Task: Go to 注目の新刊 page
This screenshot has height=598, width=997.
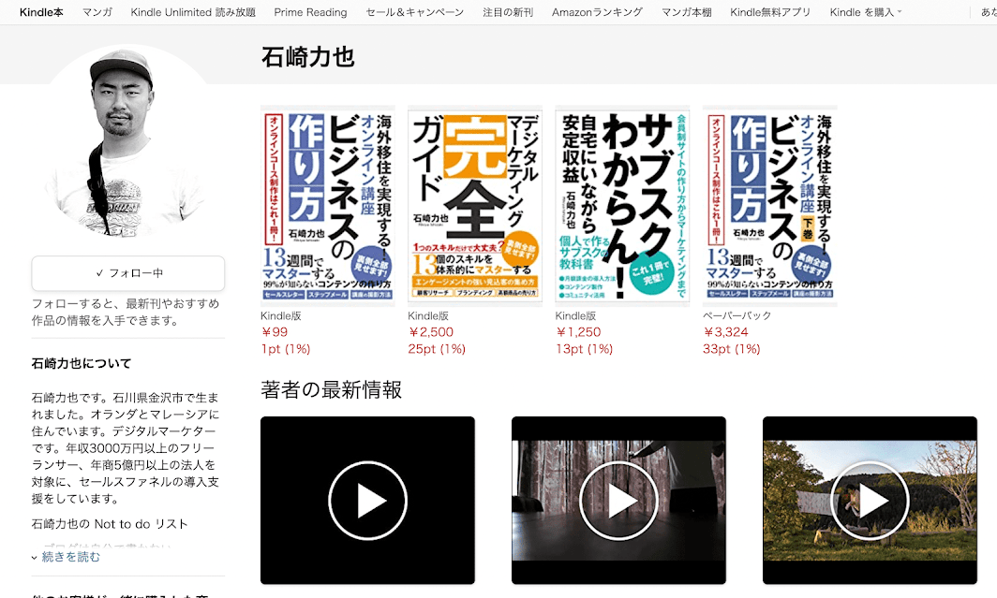Action: point(508,12)
